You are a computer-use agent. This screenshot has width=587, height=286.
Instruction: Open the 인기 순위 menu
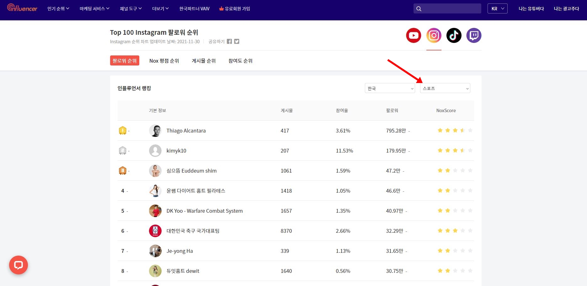coord(58,9)
